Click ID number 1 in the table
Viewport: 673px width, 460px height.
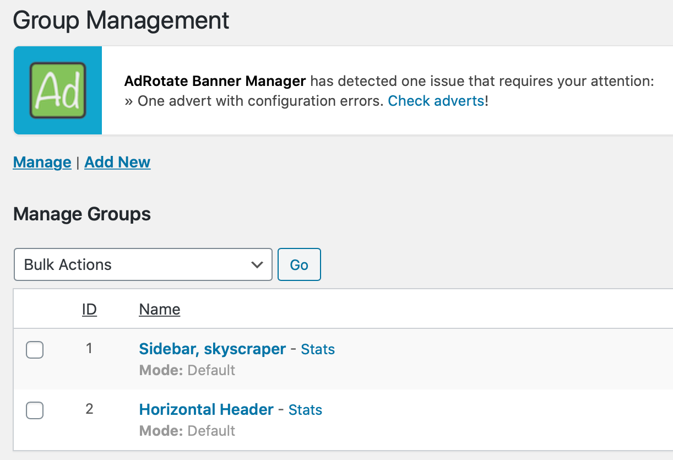(x=89, y=348)
